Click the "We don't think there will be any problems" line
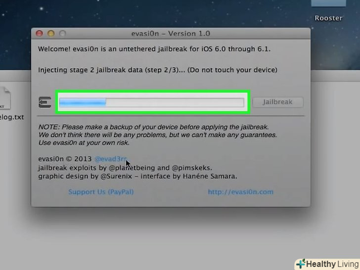The image size is (360, 270). (157, 135)
